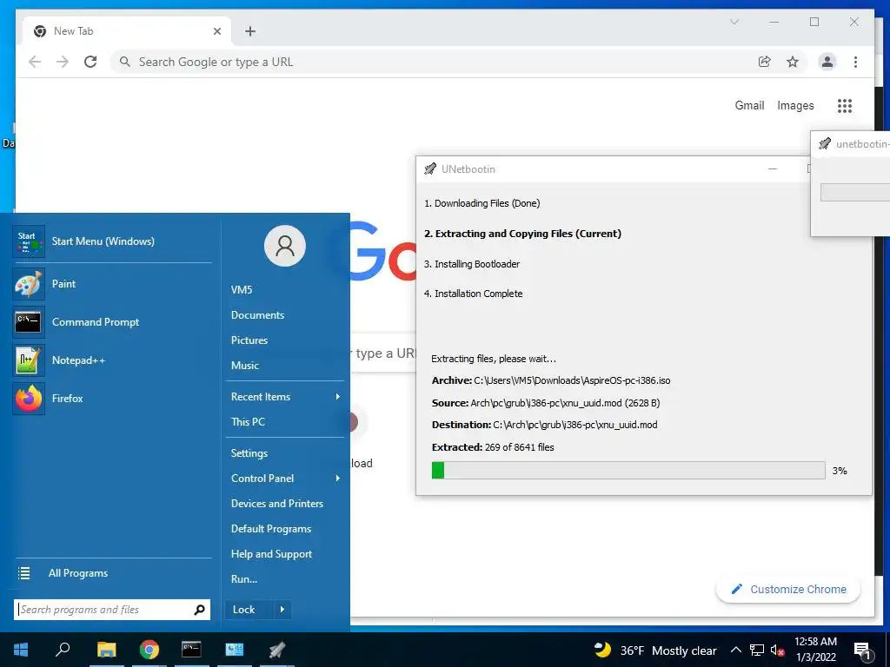Reload the Chrome page
The width and height of the screenshot is (890, 667).
coord(90,62)
